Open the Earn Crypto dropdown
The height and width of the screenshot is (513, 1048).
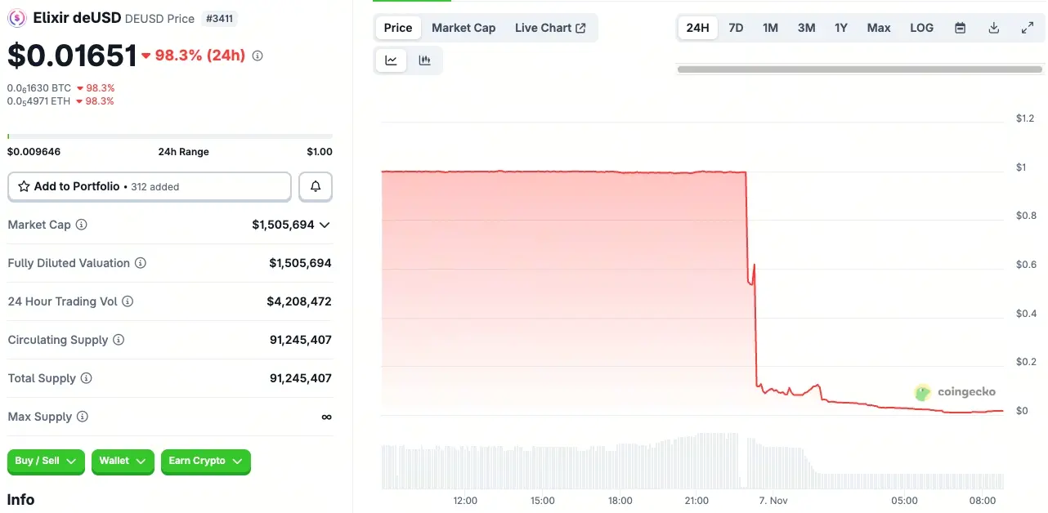tap(205, 461)
